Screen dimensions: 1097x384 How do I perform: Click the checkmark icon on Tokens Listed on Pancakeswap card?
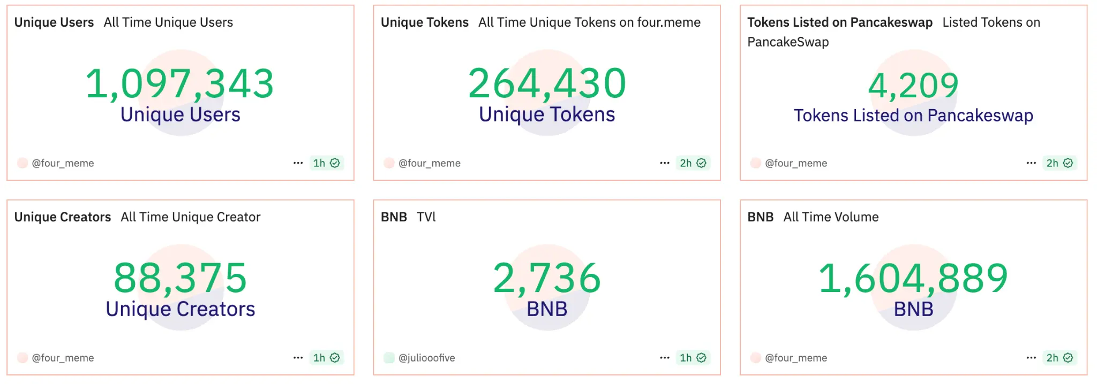point(1068,163)
